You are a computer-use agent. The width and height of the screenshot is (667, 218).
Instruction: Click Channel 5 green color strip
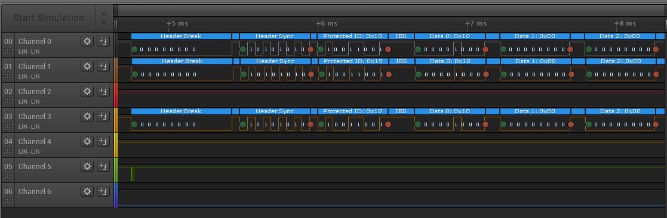[x=115, y=170]
